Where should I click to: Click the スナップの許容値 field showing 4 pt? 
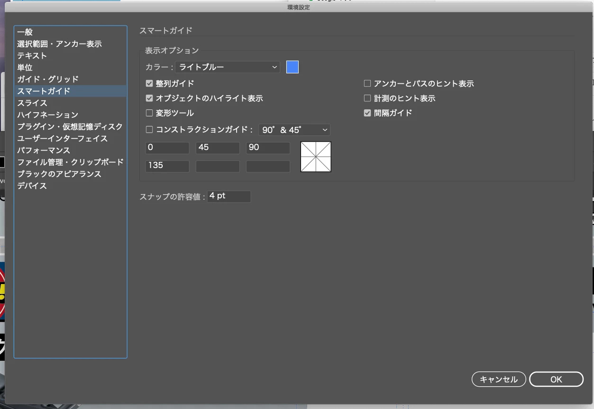pyautogui.click(x=229, y=196)
